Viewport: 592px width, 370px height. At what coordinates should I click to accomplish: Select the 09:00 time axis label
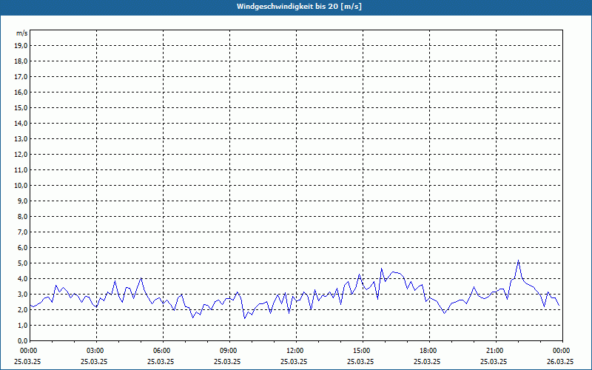coord(229,350)
